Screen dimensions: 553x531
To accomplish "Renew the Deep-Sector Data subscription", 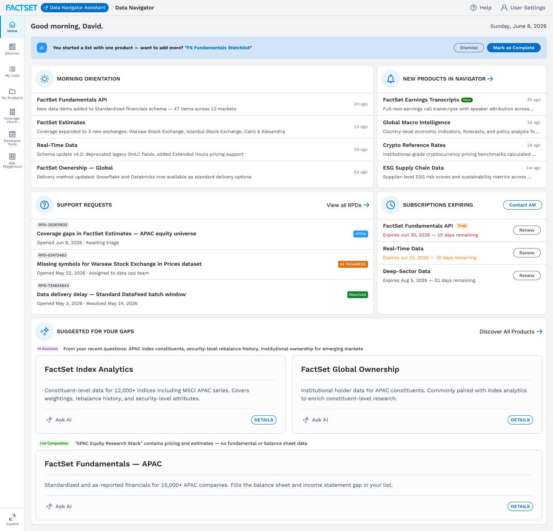I will tap(527, 276).
